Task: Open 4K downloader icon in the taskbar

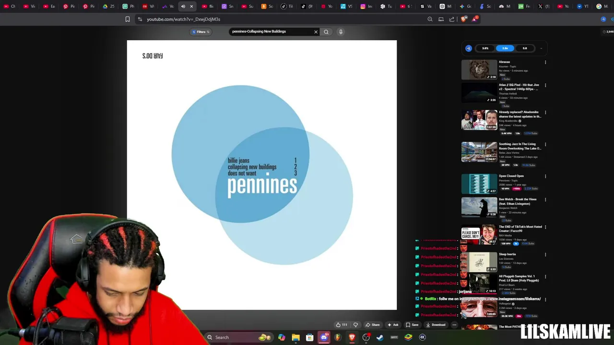Action: tap(422, 337)
